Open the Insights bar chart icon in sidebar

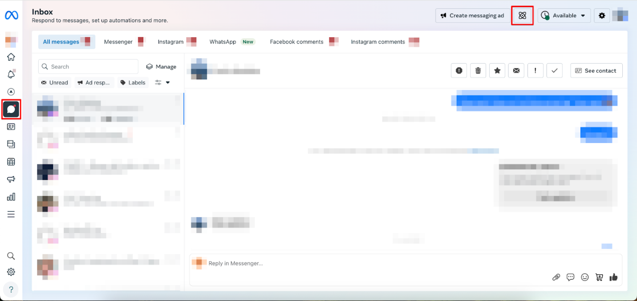[11, 197]
